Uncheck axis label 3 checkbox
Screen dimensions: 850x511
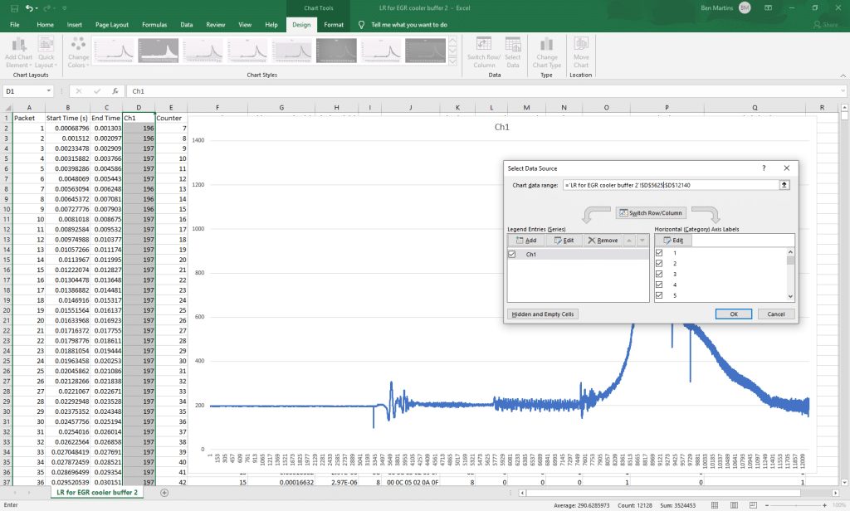pyautogui.click(x=659, y=274)
